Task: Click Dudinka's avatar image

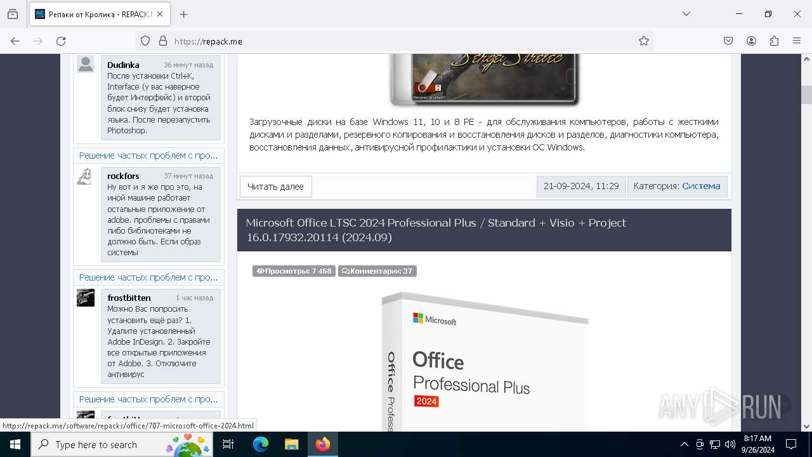Action: coord(86,64)
